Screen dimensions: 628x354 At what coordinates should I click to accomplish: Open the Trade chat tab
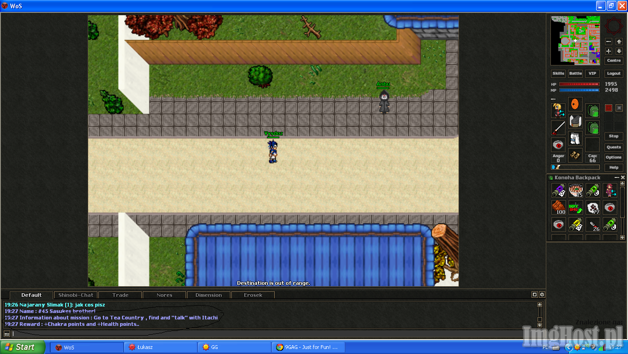point(120,295)
